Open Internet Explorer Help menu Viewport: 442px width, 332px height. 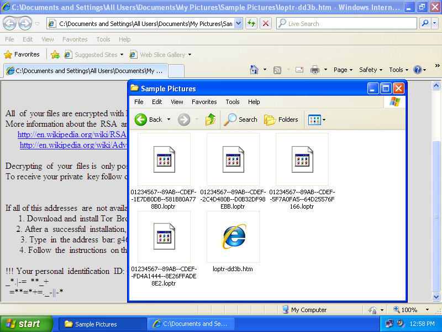pyautogui.click(x=125, y=39)
